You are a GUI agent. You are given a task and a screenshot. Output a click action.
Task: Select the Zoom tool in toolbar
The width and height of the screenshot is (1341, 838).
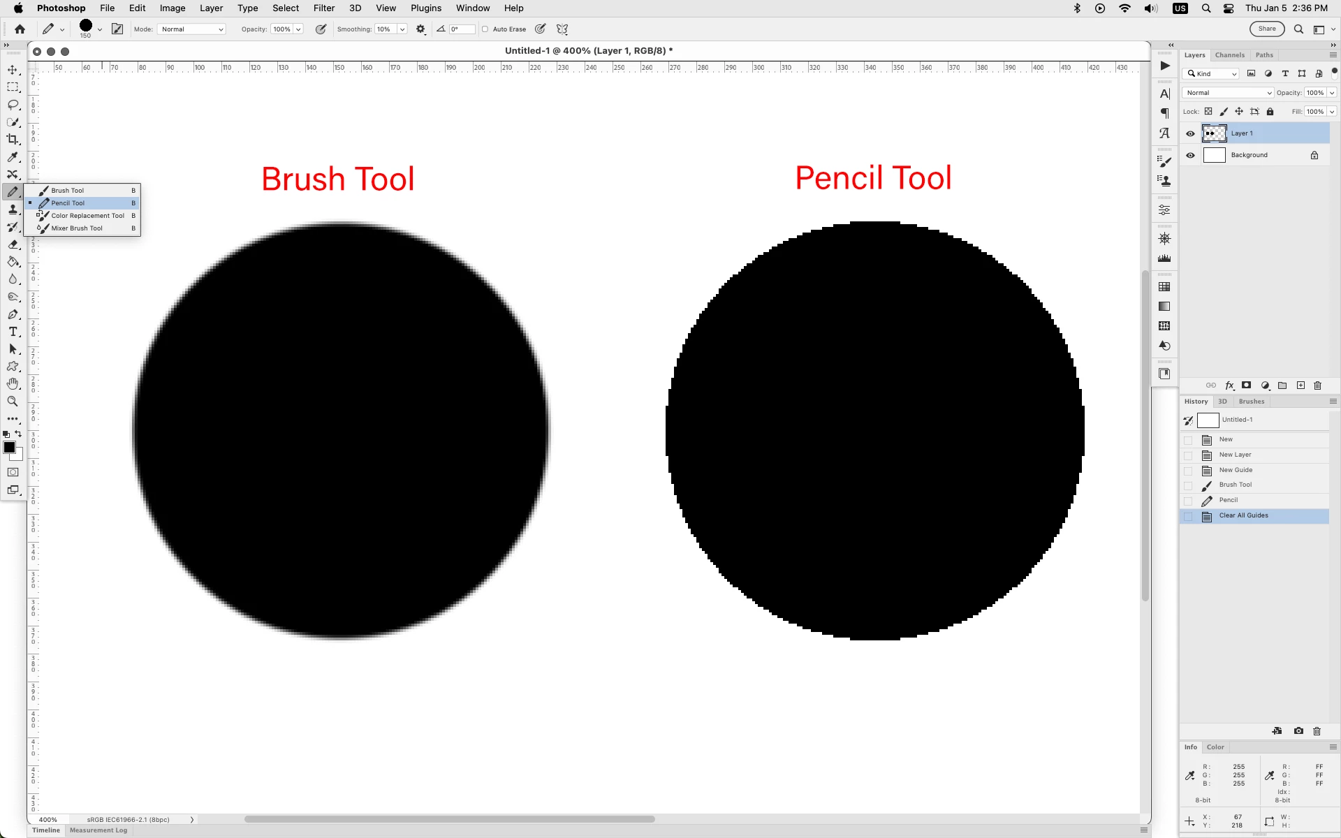coord(13,402)
